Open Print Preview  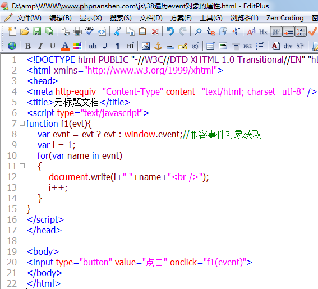point(65,31)
